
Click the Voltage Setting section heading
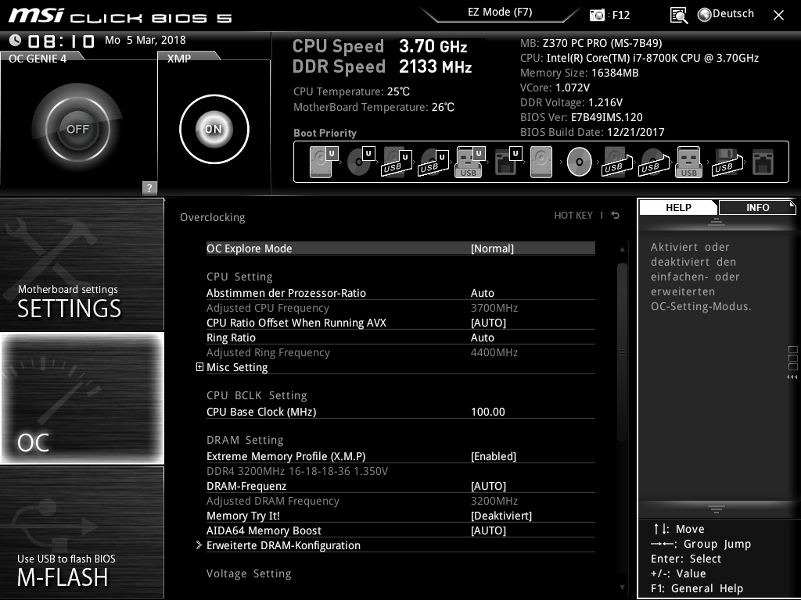pyautogui.click(x=249, y=573)
